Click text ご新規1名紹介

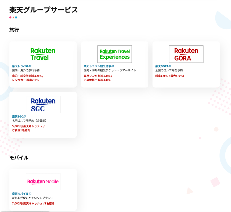(21, 130)
